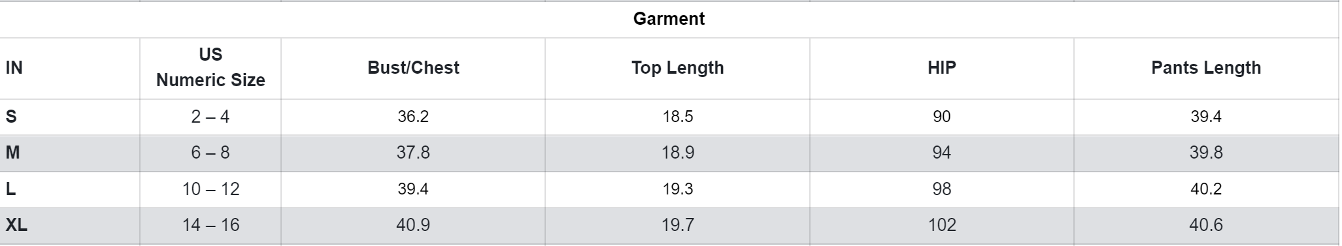Click the 14 – 16 numeric size cell
Screen dimensions: 1342x246
(x=210, y=225)
